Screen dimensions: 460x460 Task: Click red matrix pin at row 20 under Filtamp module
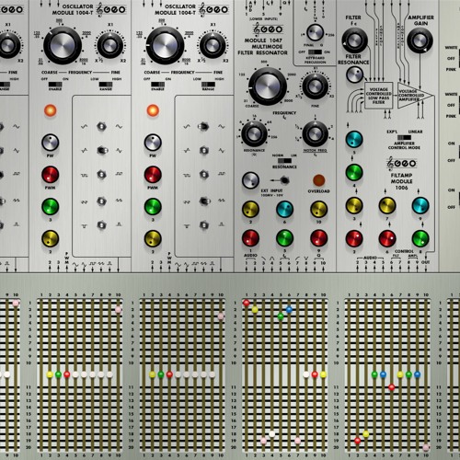357,441
